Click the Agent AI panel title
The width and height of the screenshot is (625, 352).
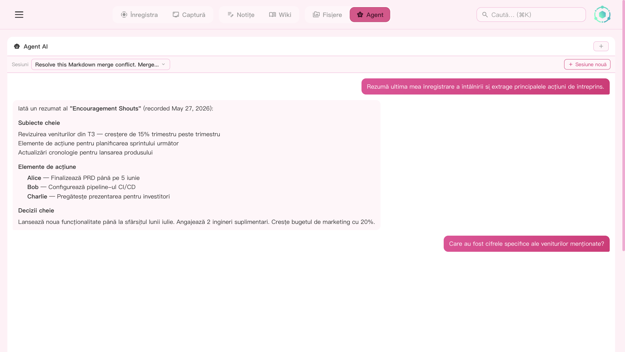tap(36, 47)
